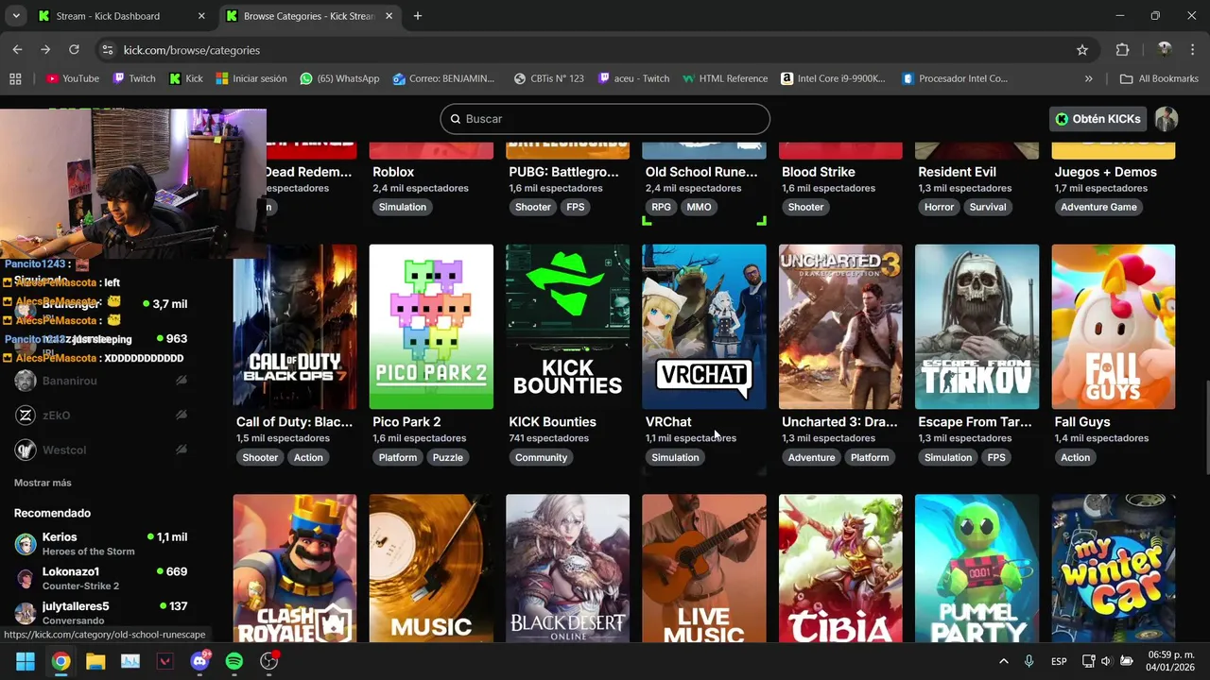Screen dimensions: 1210x680
Task: Open the HTML Reference bookmark
Action: click(724, 78)
